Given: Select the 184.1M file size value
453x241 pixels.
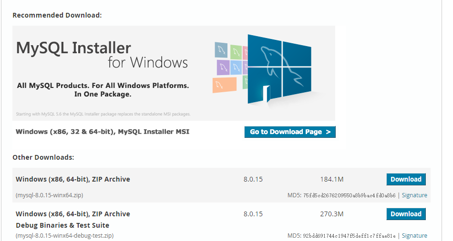Looking at the screenshot, I should [332, 179].
